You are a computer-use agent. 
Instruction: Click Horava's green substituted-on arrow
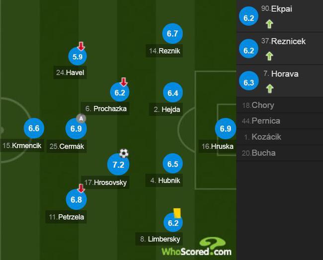click(270, 88)
